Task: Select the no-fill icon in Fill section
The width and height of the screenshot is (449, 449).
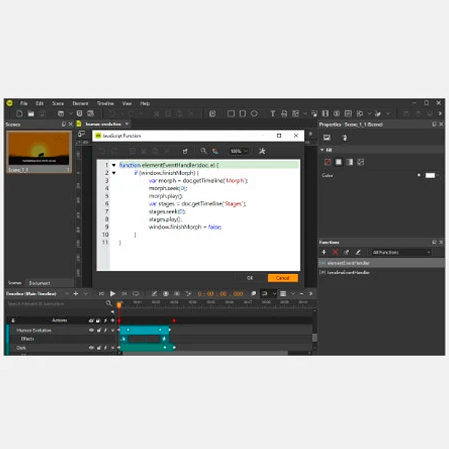Action: (x=327, y=162)
